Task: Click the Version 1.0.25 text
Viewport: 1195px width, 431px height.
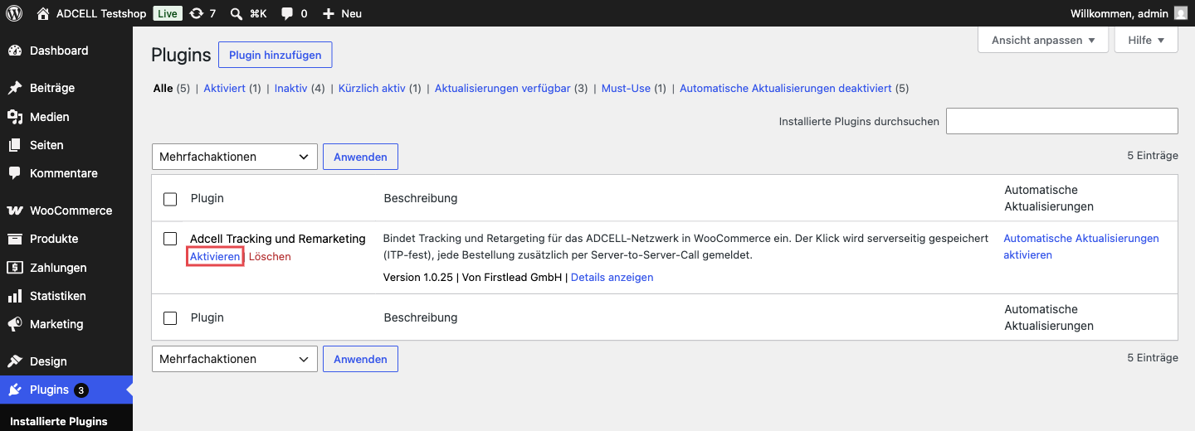Action: (419, 278)
